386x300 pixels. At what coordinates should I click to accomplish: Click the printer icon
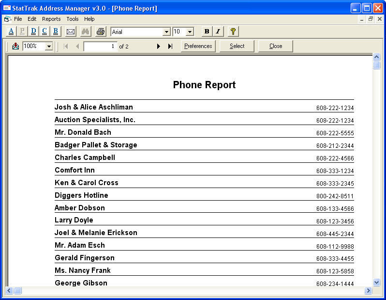pos(101,32)
